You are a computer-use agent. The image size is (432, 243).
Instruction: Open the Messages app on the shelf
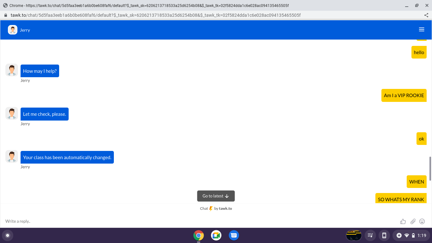tap(234, 235)
